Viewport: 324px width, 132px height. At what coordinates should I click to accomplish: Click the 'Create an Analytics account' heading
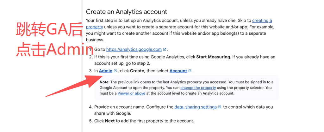(127, 12)
